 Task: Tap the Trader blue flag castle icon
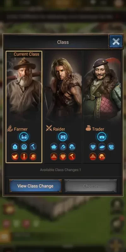(x=102, y=137)
